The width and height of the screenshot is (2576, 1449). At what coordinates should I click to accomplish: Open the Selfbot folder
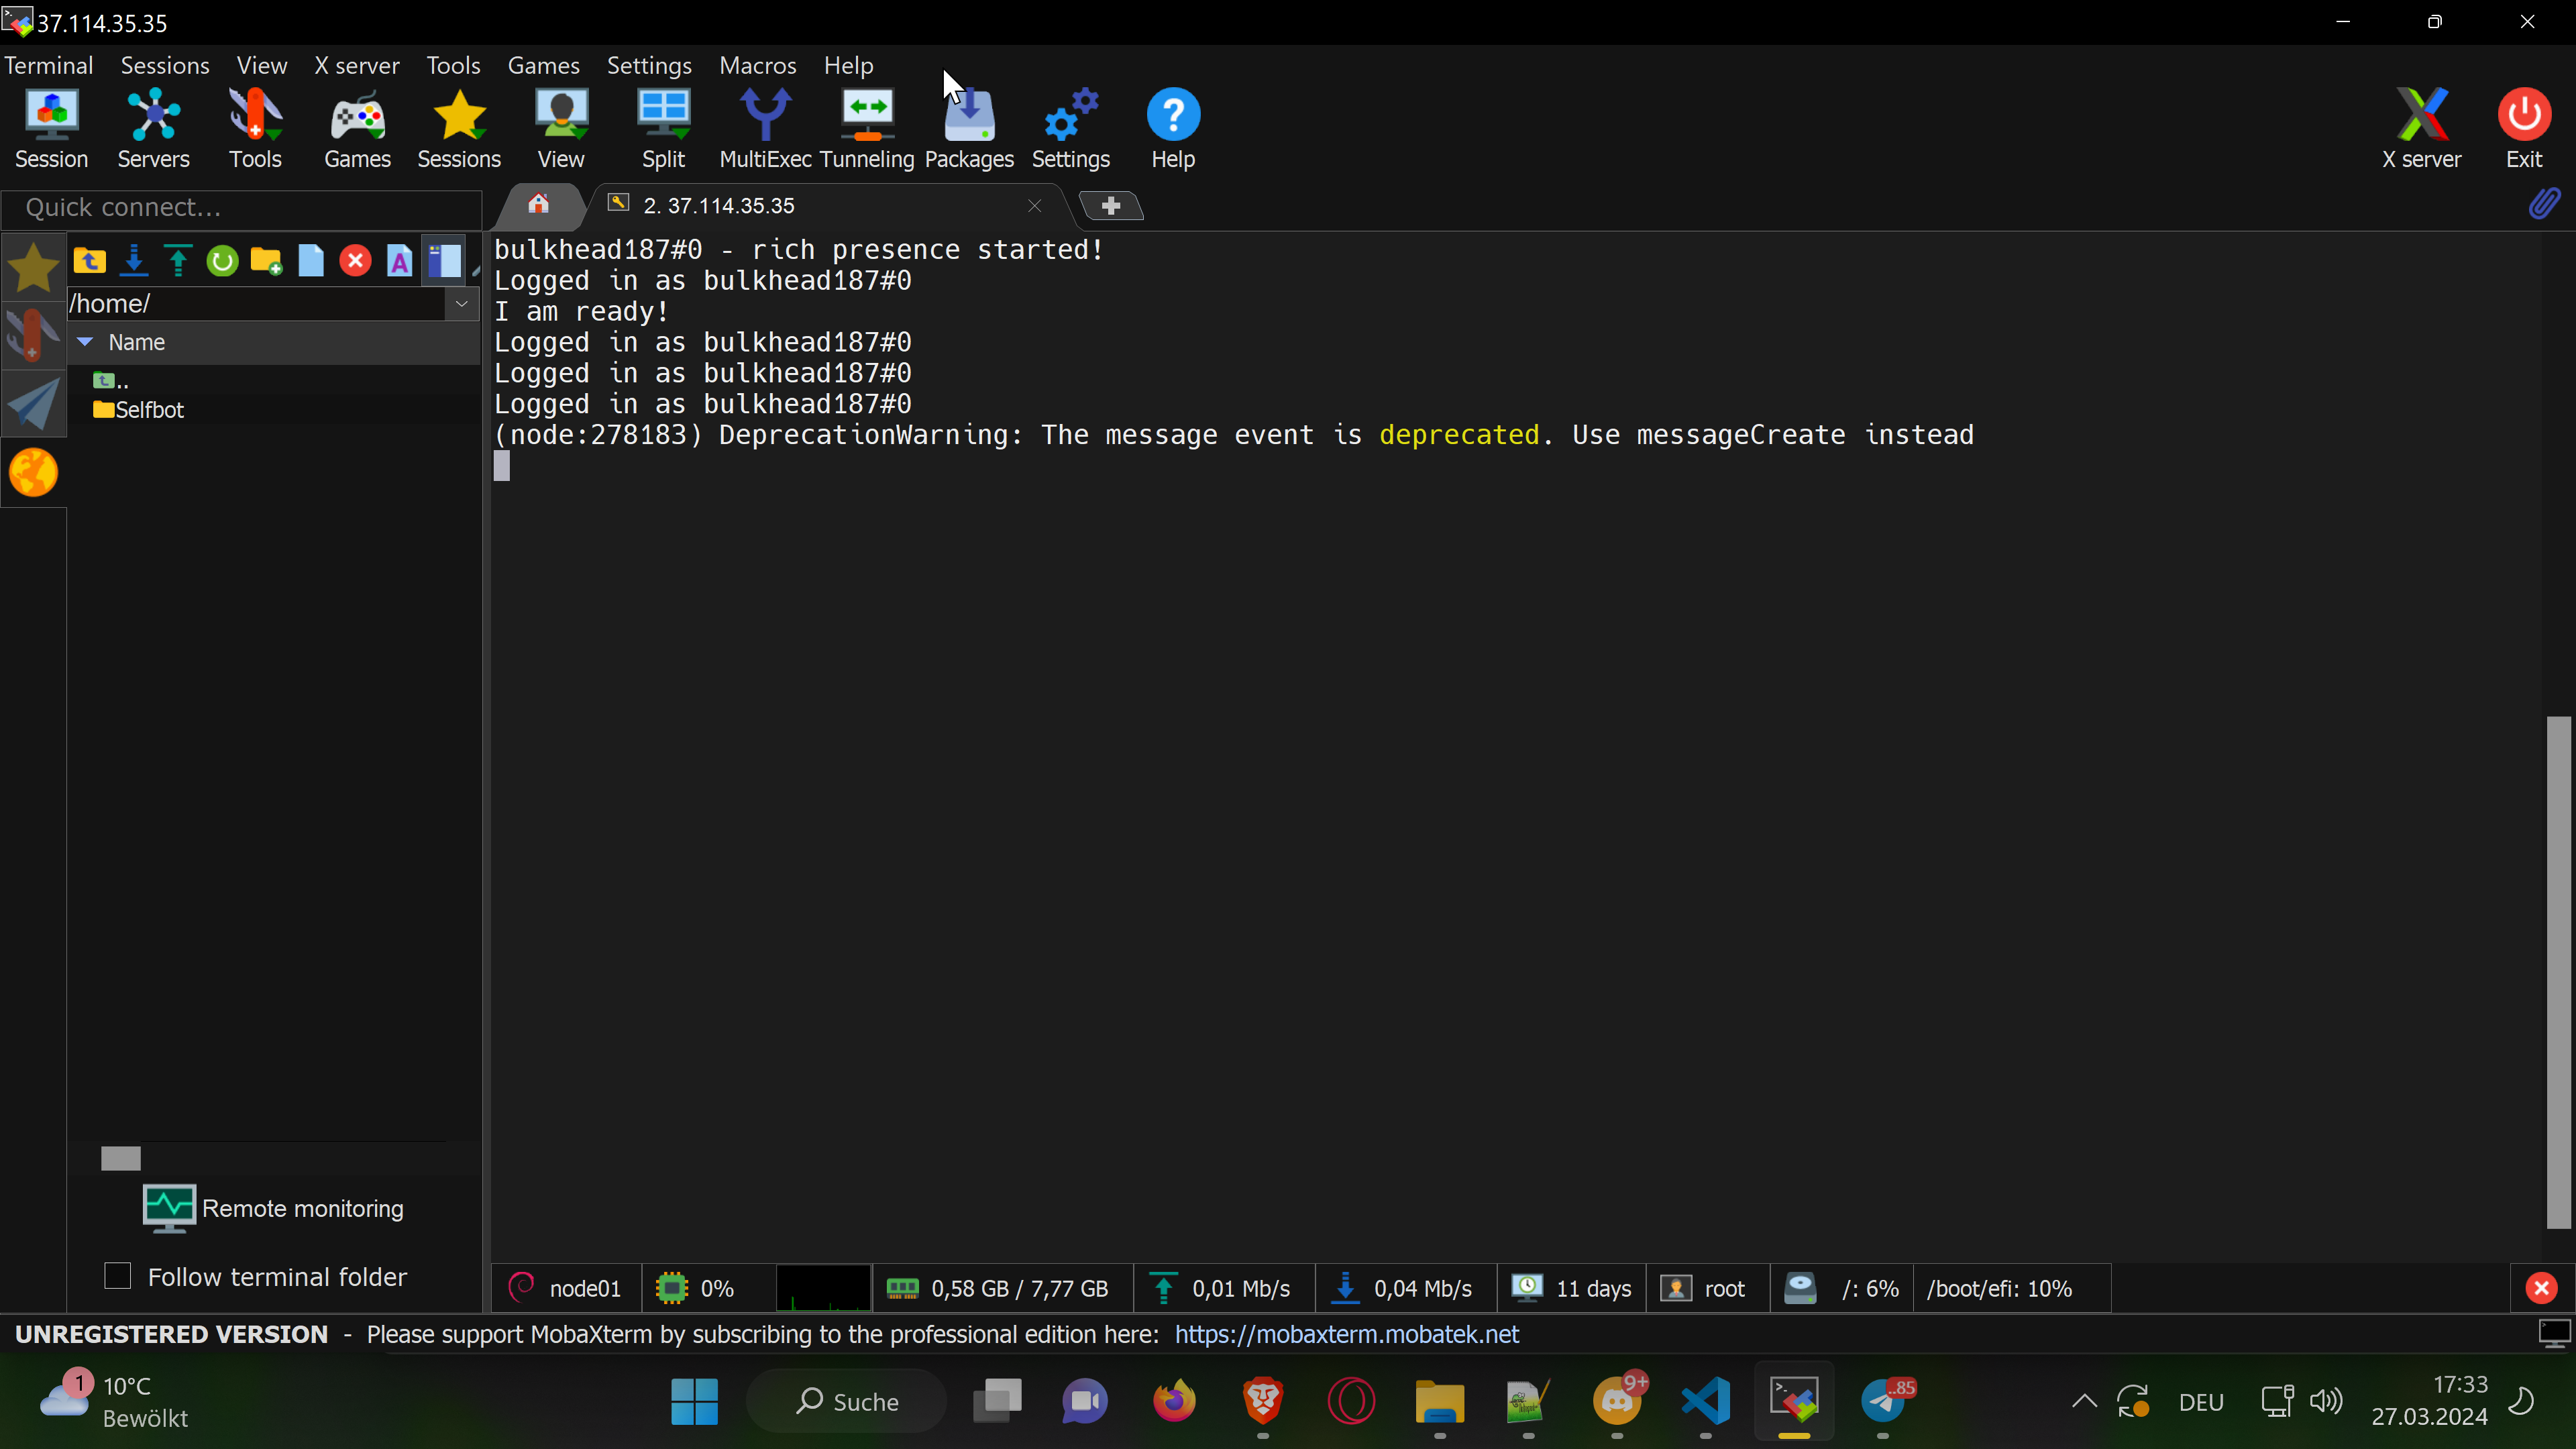point(148,410)
